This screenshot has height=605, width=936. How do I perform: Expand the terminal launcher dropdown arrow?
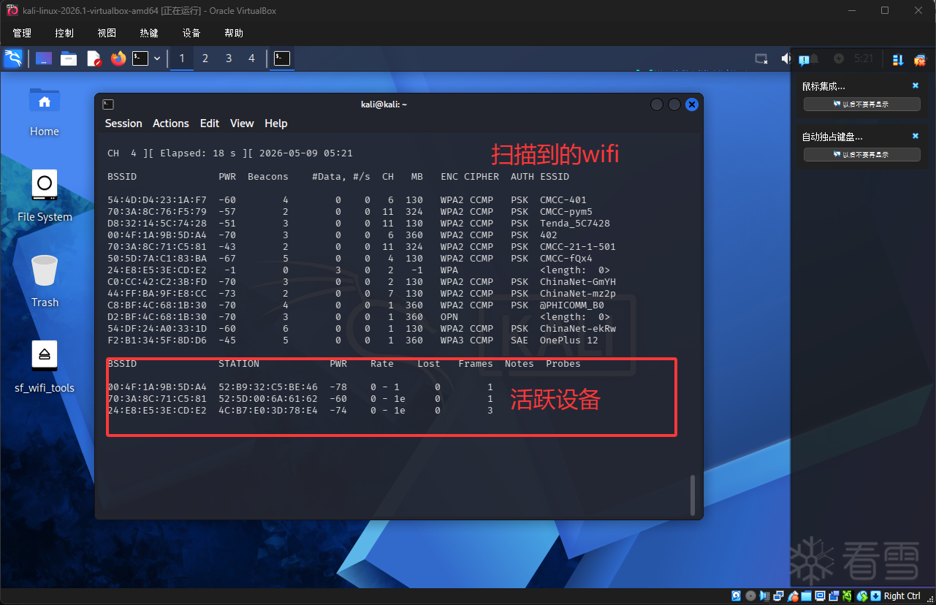[157, 58]
